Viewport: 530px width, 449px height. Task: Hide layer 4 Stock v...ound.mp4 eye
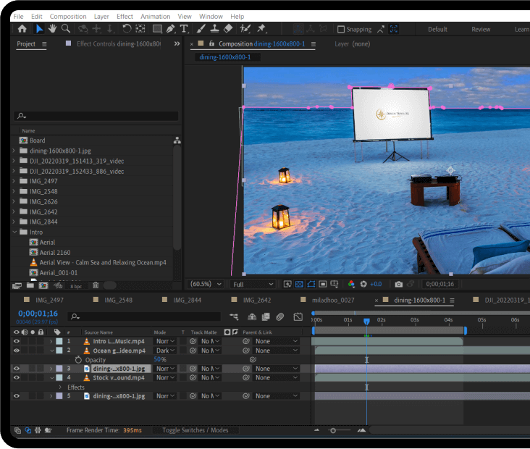16,377
